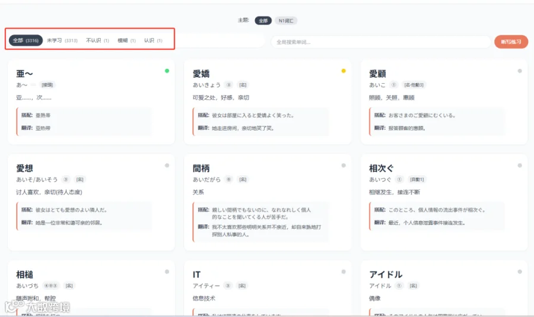Open the IT word heading
This screenshot has width=534, height=317.
pyautogui.click(x=196, y=274)
